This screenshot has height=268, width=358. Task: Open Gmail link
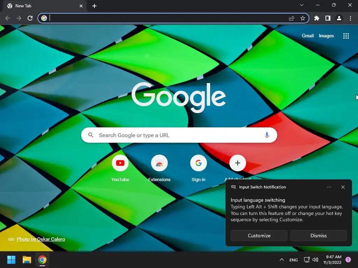308,36
